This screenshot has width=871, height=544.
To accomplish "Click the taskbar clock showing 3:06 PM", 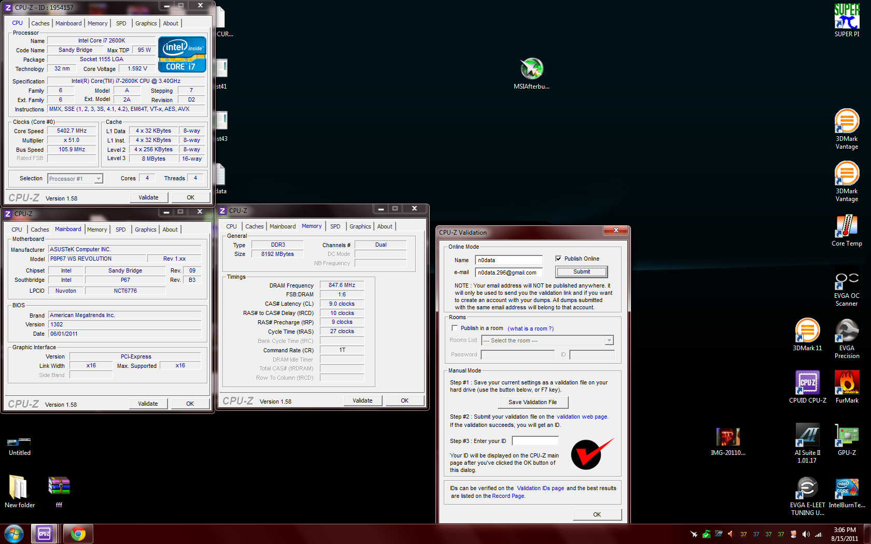I will (x=845, y=534).
